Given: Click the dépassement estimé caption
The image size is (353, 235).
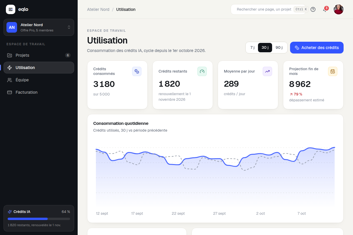Looking at the screenshot, I should [307, 100].
